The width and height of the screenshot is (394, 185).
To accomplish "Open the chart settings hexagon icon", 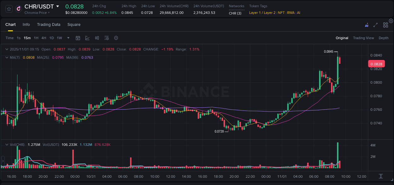I will pyautogui.click(x=116, y=38).
